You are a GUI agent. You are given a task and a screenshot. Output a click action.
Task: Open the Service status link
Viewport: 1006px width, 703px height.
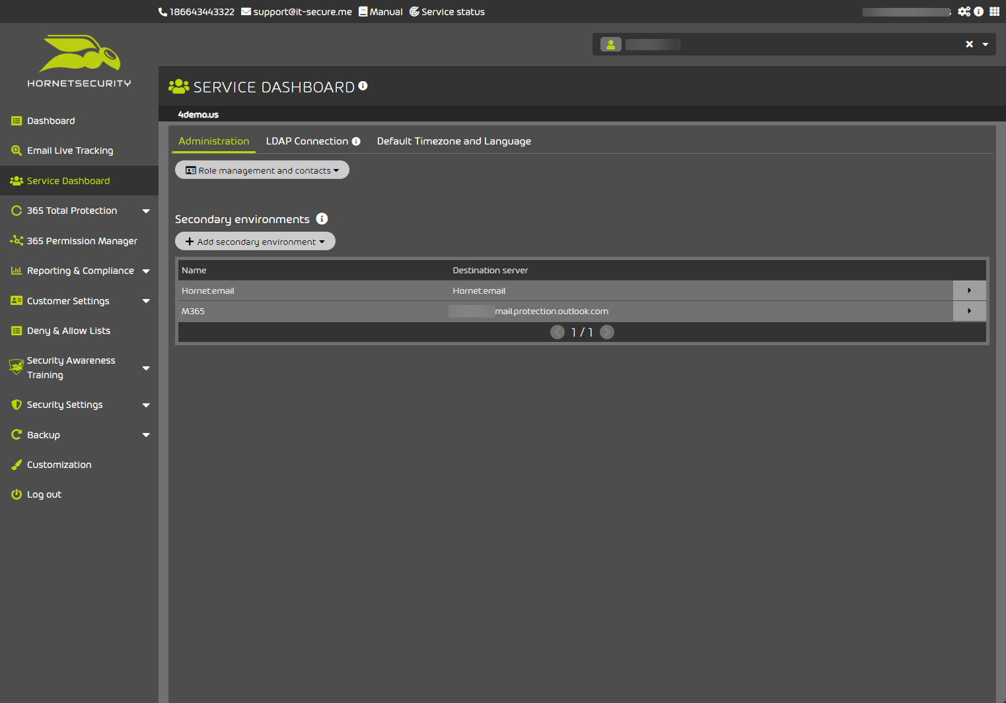pos(453,12)
